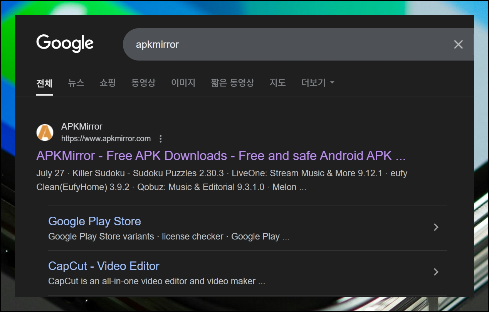Open the CapCut - Video Editor sitelink
Viewport: 489px width, 312px height.
click(x=104, y=266)
